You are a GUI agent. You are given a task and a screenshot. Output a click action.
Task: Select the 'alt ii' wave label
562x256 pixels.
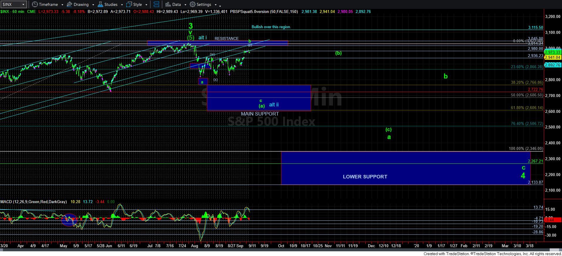point(274,105)
